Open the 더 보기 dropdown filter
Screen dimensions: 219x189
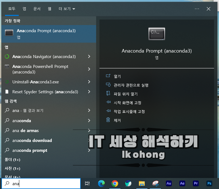(67, 9)
